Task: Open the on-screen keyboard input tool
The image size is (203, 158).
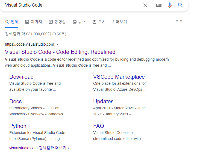Action: click(159, 5)
